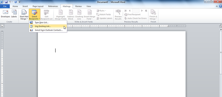Go to next record arrow
This screenshot has height=97, width=222.
coord(142,11)
